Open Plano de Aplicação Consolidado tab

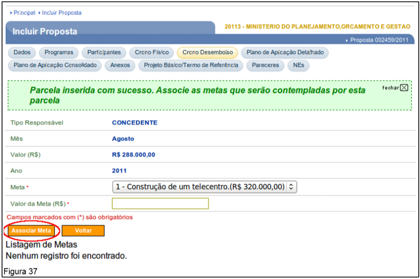coord(55,65)
